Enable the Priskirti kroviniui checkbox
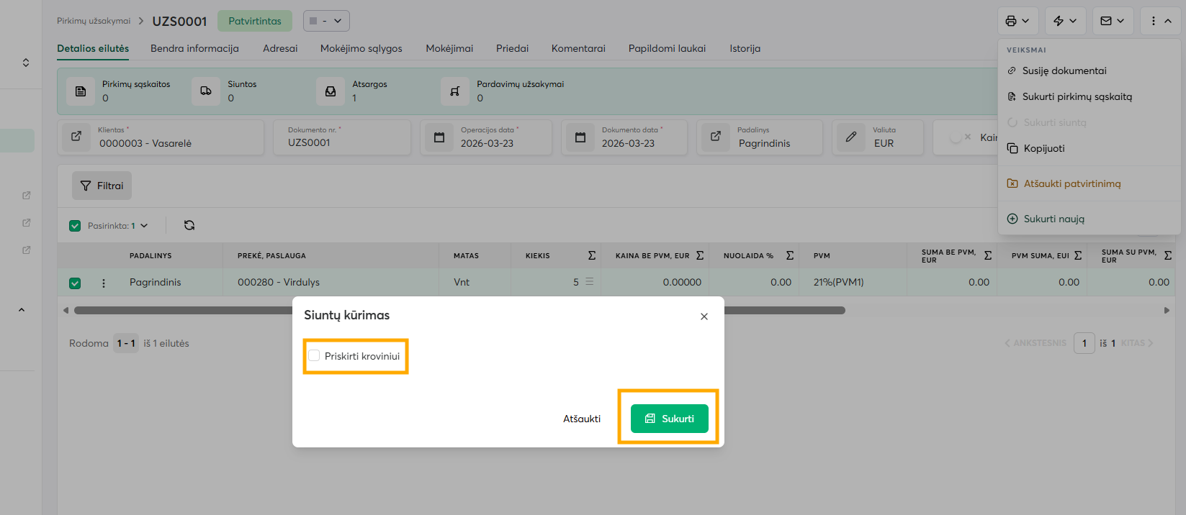 pos(315,356)
